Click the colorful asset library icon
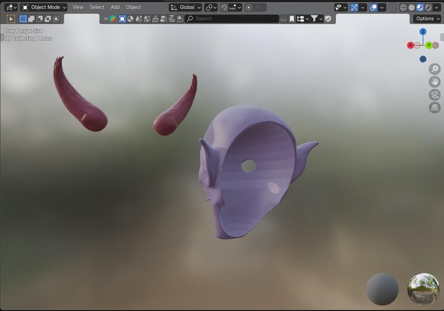 pyautogui.click(x=113, y=18)
